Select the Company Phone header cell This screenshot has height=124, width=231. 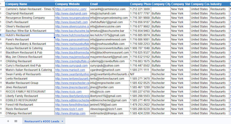pos(140,4)
